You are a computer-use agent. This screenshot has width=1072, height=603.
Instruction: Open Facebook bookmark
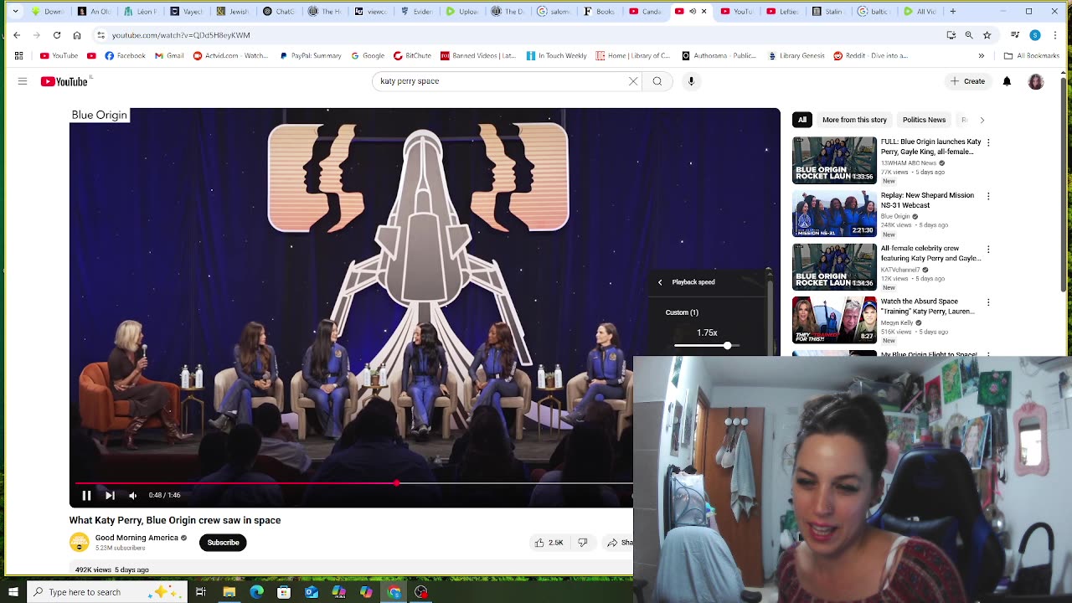click(126, 56)
